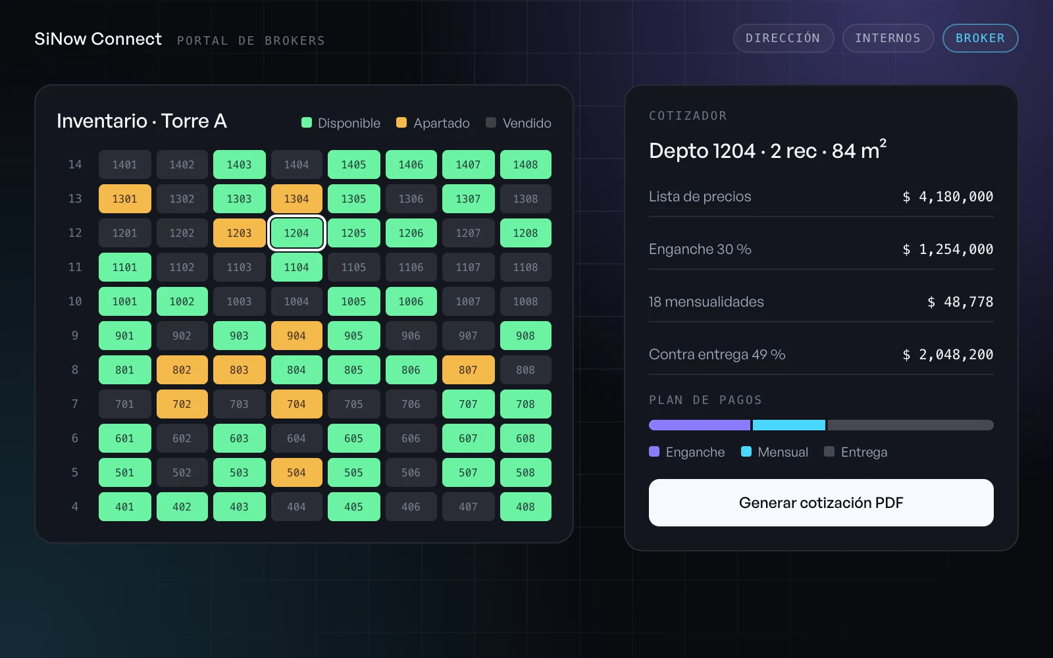
Task: Click the gray Entrega legend square
Action: [829, 451]
